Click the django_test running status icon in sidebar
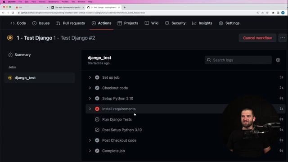288x162 pixels. (10, 78)
